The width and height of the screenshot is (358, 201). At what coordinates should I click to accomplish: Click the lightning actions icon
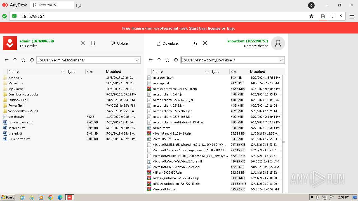tap(341, 16)
